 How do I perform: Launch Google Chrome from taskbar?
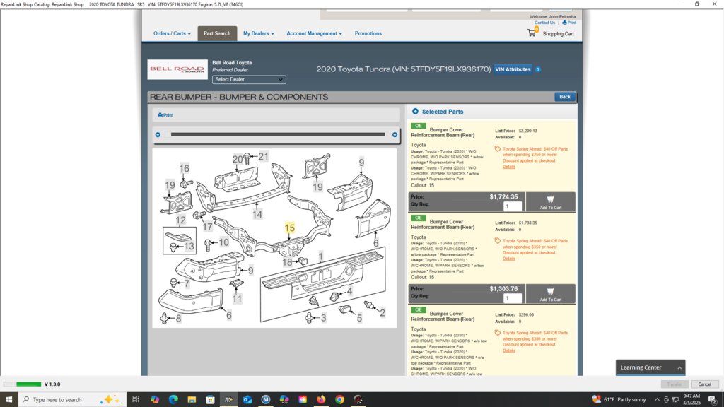coord(339,400)
